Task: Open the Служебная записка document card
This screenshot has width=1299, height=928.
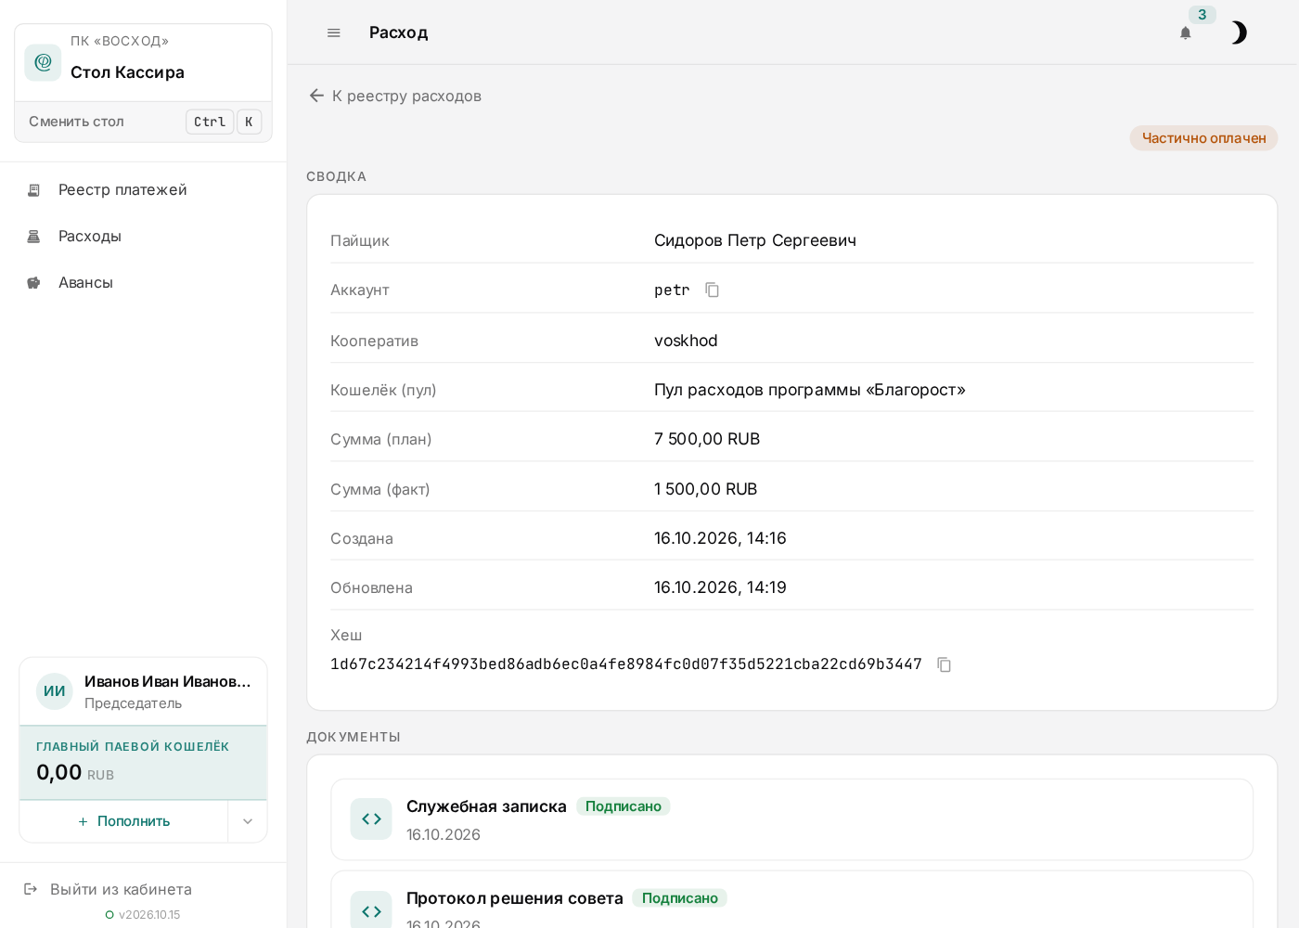Action: coord(791,819)
